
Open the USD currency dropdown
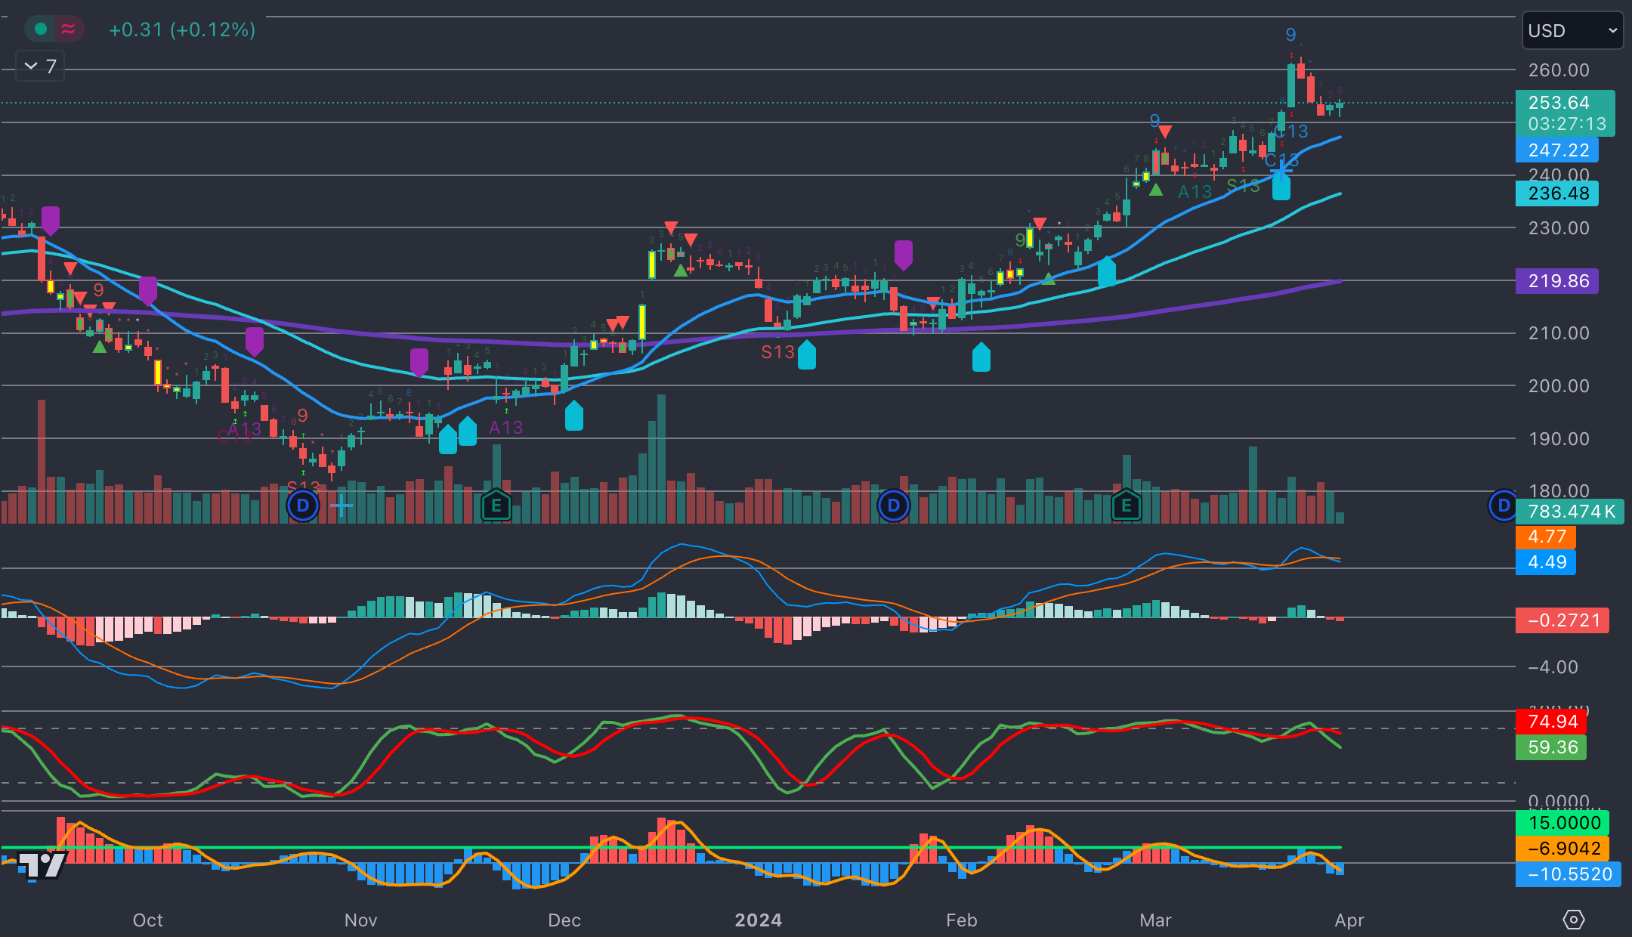1572,31
